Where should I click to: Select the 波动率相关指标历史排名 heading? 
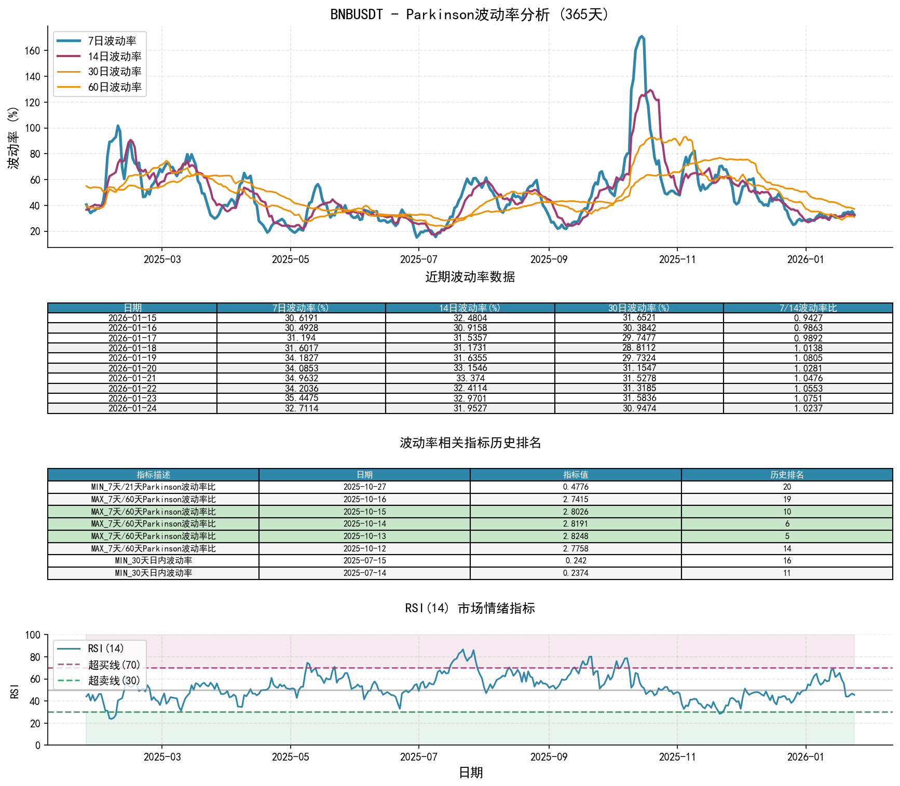pyautogui.click(x=470, y=443)
